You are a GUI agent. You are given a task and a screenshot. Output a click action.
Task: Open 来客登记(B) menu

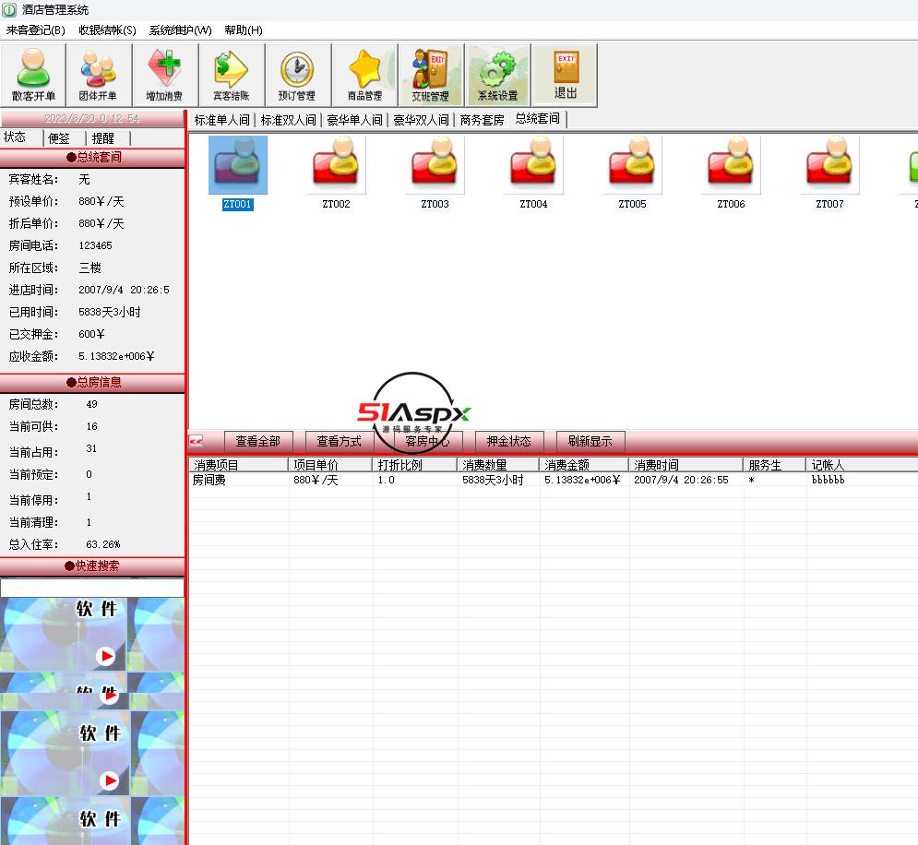coord(36,30)
